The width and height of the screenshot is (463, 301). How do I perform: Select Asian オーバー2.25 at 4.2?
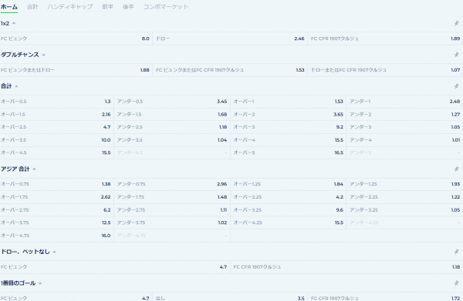click(x=288, y=197)
